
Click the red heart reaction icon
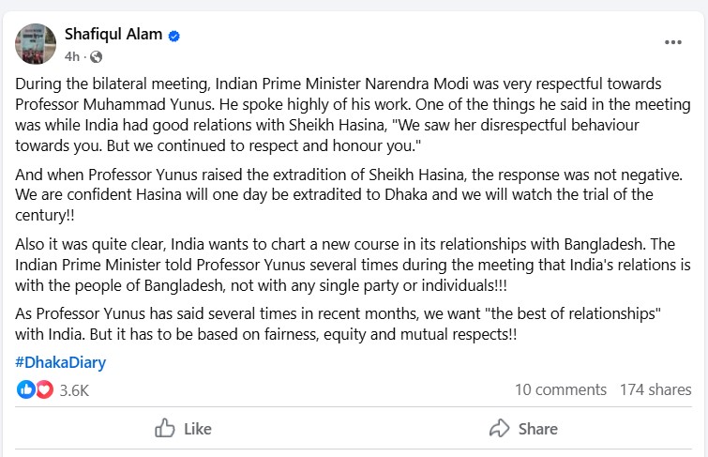[x=44, y=389]
